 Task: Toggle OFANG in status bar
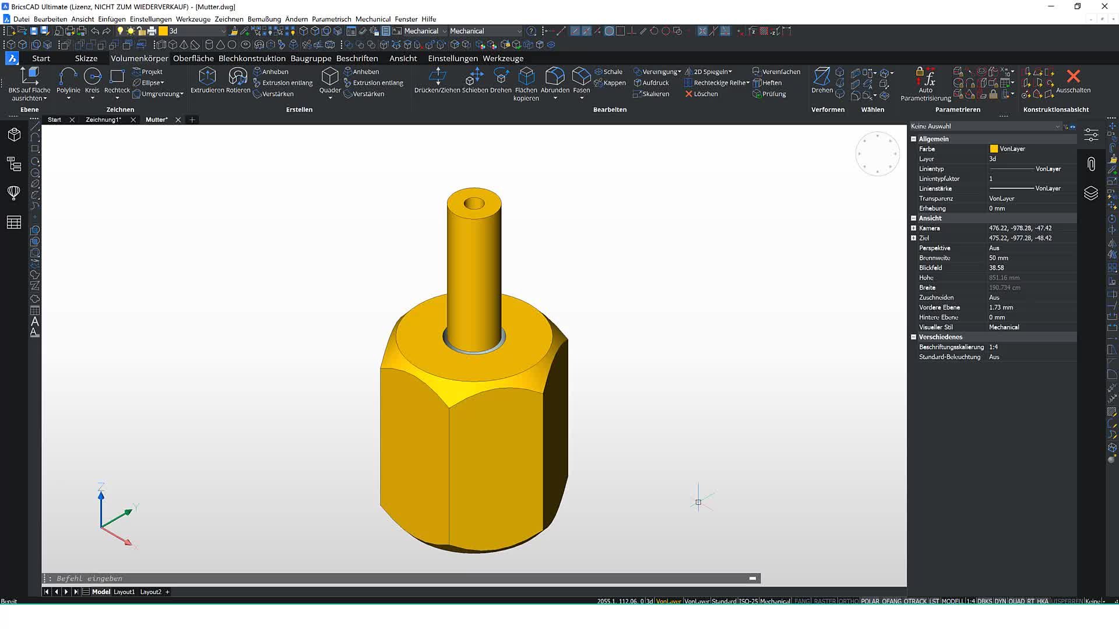pos(892,601)
